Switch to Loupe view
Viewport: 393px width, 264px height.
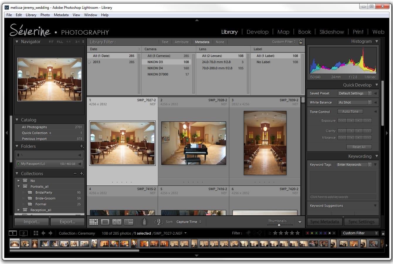[105, 222]
